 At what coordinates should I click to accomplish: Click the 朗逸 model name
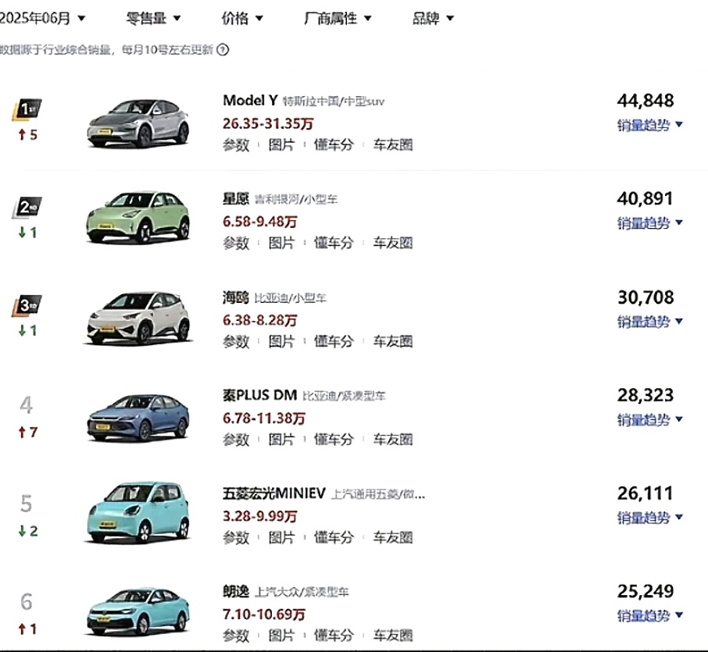[236, 592]
